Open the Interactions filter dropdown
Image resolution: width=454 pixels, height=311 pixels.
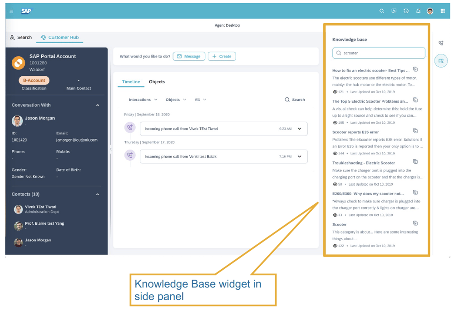pyautogui.click(x=143, y=99)
